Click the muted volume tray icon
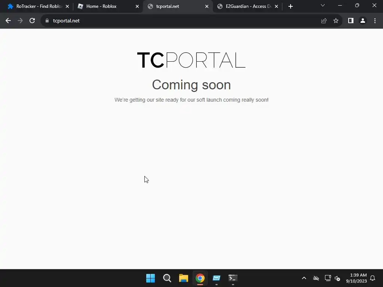This screenshot has height=287, width=383. [x=337, y=278]
